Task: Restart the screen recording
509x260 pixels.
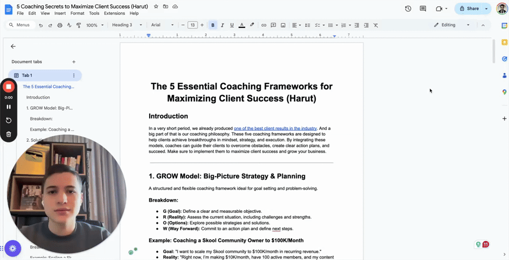Action: [x=9, y=121]
